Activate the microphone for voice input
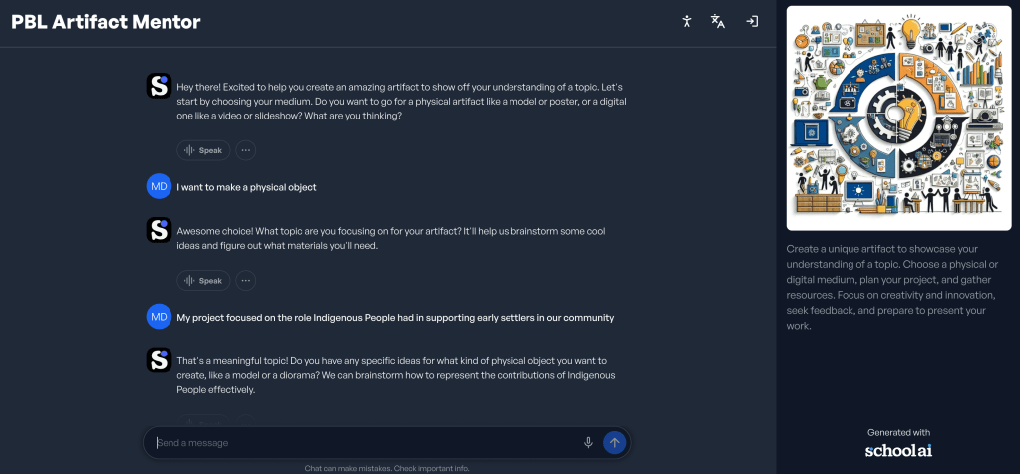The width and height of the screenshot is (1020, 474). click(588, 443)
